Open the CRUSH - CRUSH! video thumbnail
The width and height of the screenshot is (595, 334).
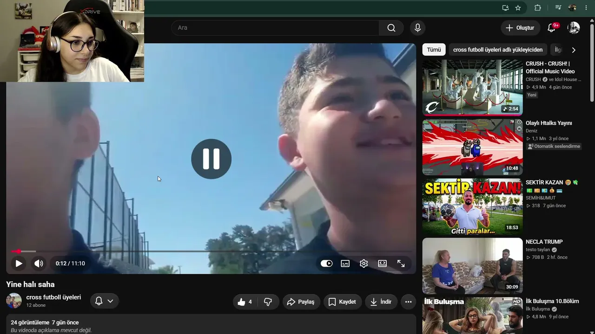pyautogui.click(x=472, y=88)
